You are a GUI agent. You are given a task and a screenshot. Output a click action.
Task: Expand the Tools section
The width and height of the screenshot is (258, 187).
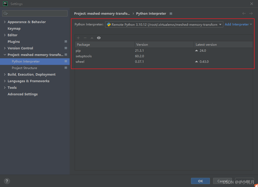coord(5,88)
